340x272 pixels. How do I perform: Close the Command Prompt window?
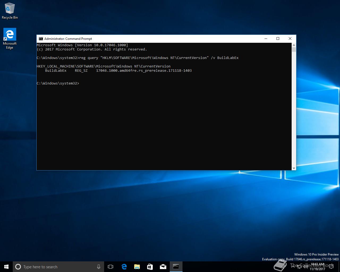click(x=290, y=39)
